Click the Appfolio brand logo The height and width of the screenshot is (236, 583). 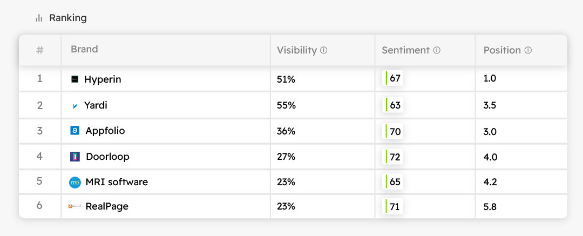tap(75, 131)
